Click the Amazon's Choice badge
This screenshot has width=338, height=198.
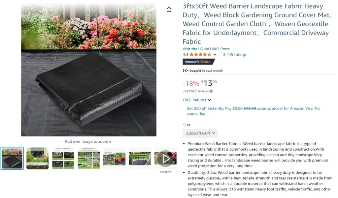(198, 62)
